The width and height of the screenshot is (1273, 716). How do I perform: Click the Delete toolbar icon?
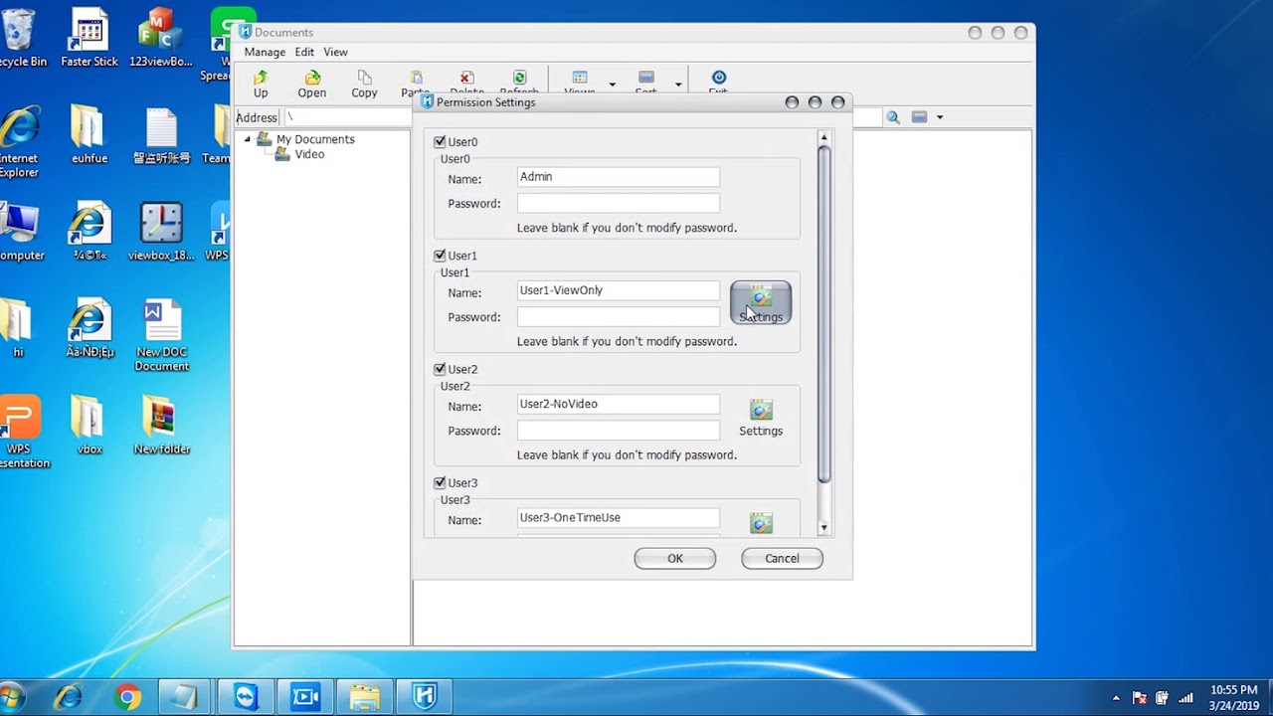coord(466,83)
